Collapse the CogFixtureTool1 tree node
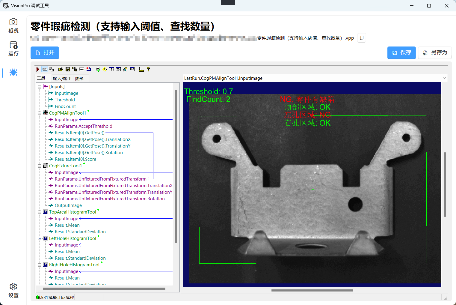 (40, 166)
